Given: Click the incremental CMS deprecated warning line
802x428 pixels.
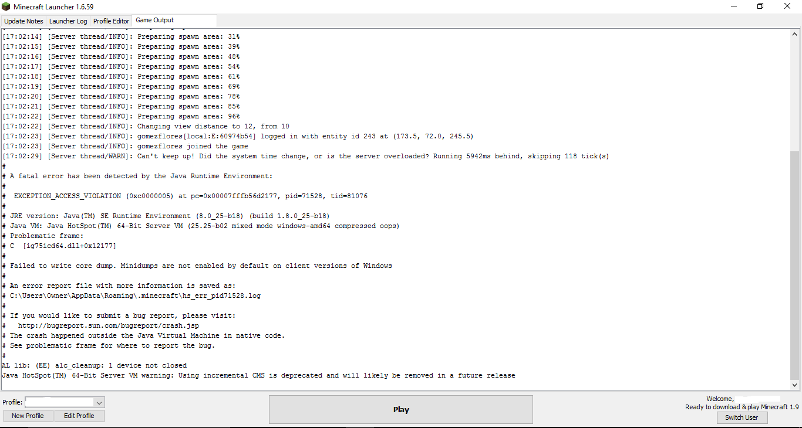Looking at the screenshot, I should pos(258,375).
